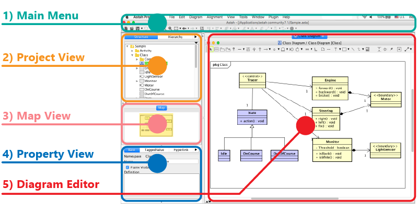Open the Help menu
This screenshot has height=211, width=418.
click(286, 17)
